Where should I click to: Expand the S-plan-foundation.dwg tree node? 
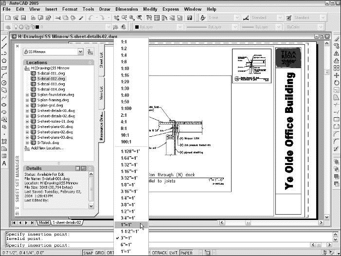coord(27,94)
